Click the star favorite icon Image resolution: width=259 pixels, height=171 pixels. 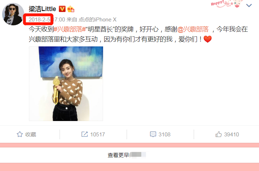tap(20, 134)
